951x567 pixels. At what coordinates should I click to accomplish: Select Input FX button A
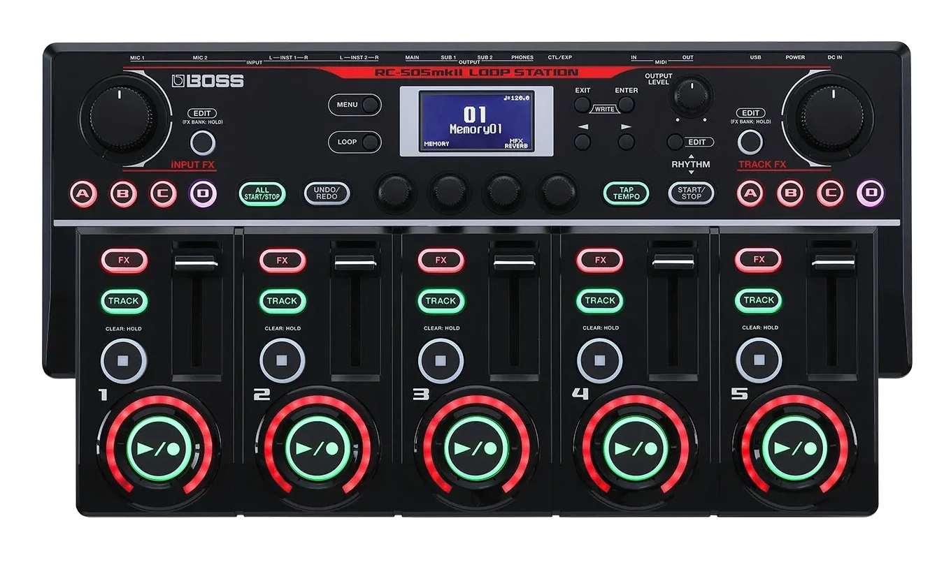[x=83, y=193]
